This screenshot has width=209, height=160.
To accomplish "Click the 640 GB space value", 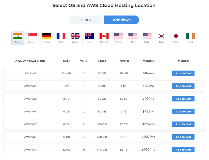I will (x=102, y=150).
